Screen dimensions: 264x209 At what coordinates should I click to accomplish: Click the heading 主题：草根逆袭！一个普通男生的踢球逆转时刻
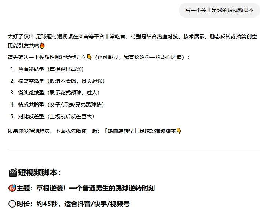(x=86, y=188)
